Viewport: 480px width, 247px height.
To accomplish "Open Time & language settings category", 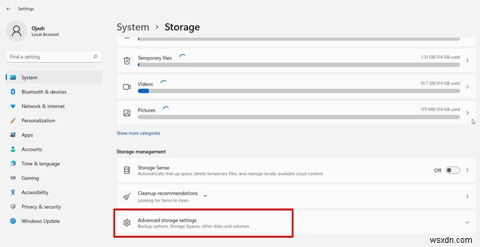I will pyautogui.click(x=54, y=163).
